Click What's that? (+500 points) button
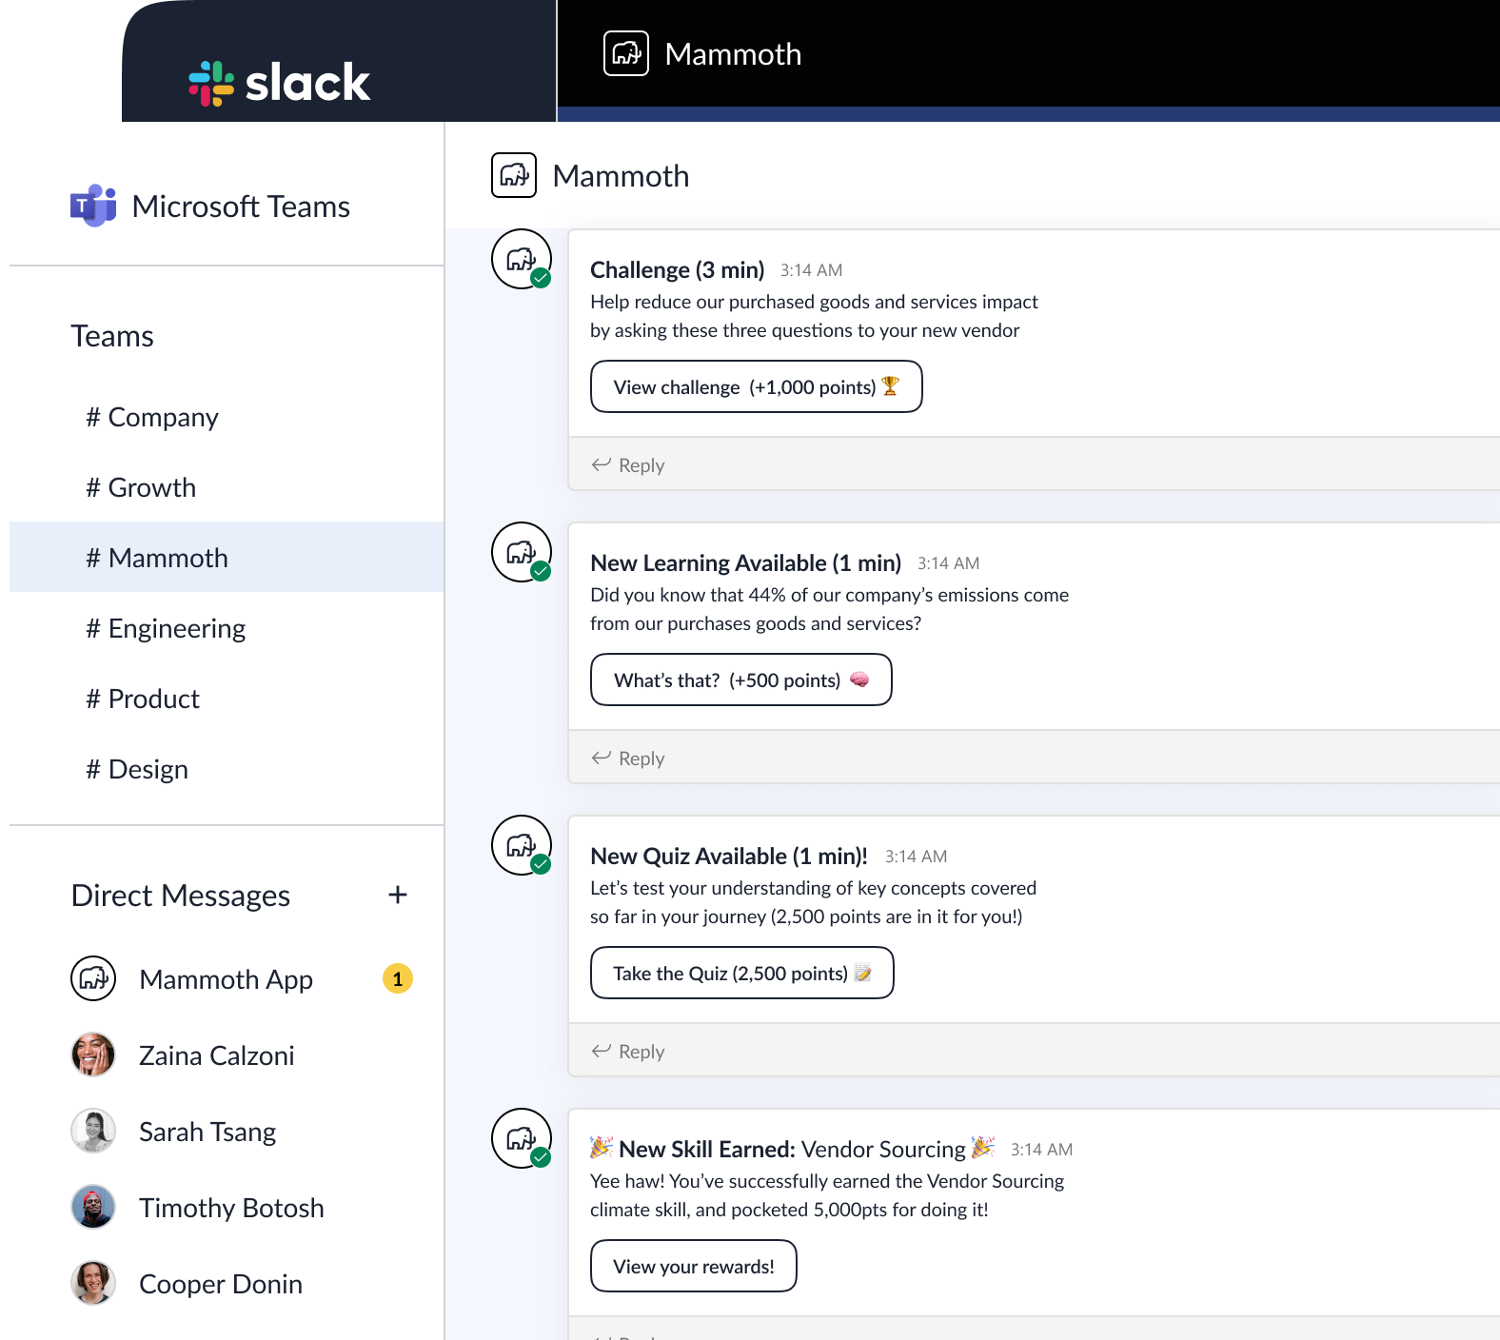 click(741, 680)
